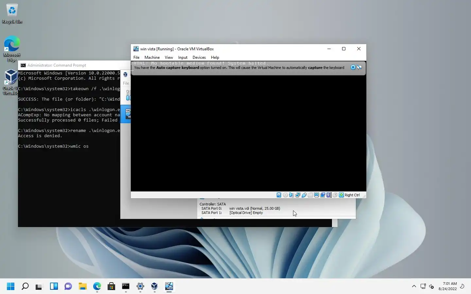Screen dimensions: 471x294
Task: Open the Machine menu
Action: click(152, 57)
